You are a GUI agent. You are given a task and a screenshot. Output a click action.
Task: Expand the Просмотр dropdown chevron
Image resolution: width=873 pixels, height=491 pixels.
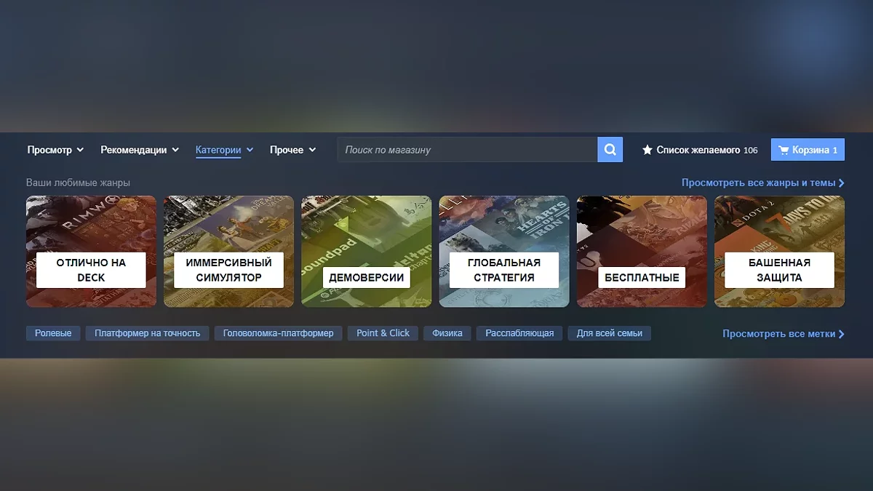click(80, 150)
